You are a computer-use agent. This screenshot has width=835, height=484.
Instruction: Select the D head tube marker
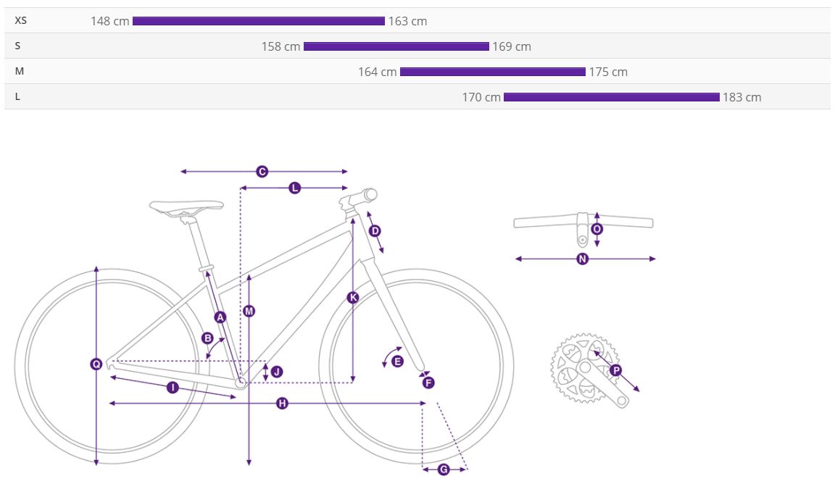(x=375, y=230)
